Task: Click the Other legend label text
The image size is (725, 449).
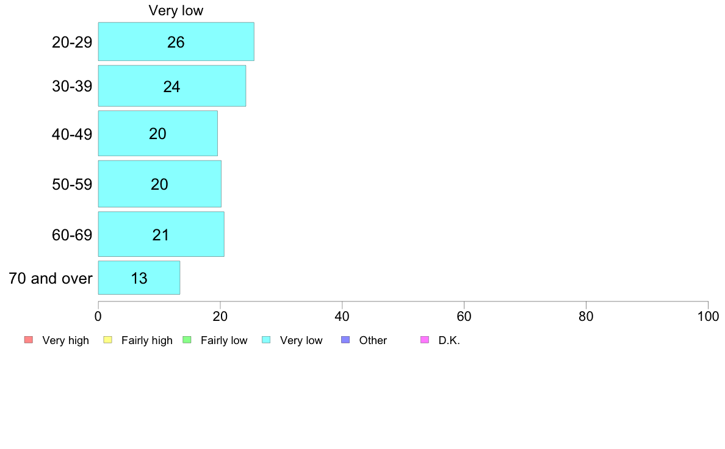Action: coord(373,340)
